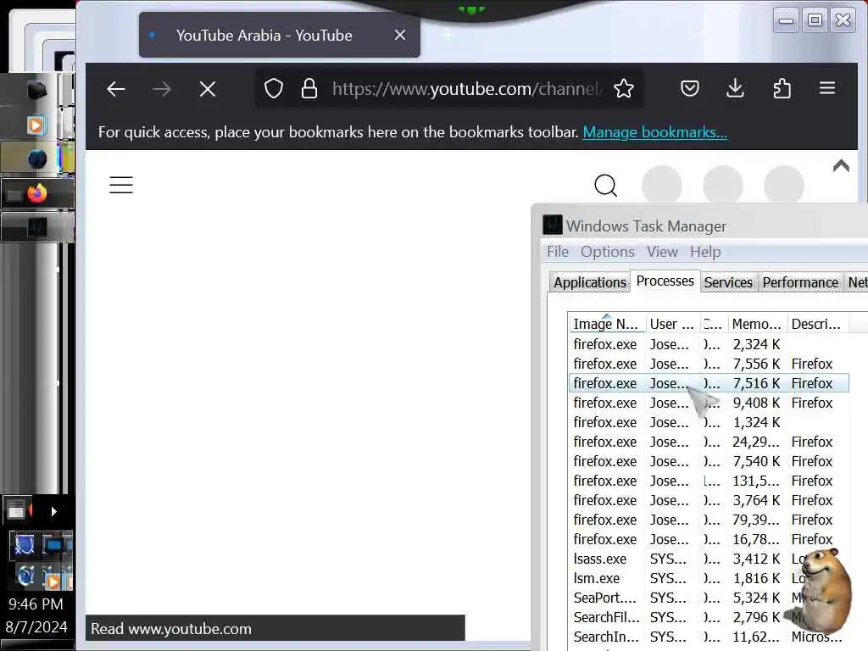The height and width of the screenshot is (651, 868).
Task: Show hidden tray icons arrow
Action: (53, 511)
